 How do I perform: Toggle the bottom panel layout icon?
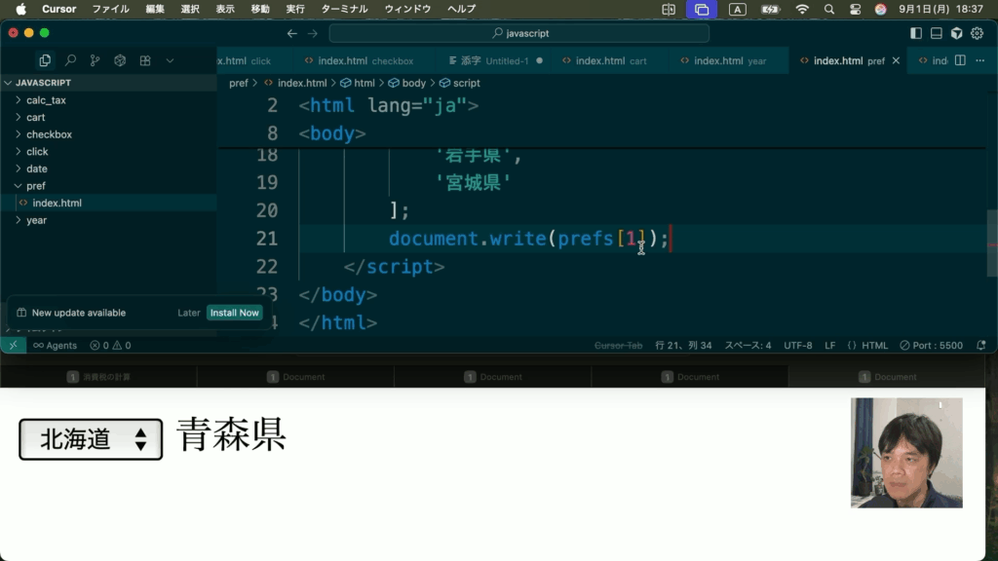click(937, 33)
